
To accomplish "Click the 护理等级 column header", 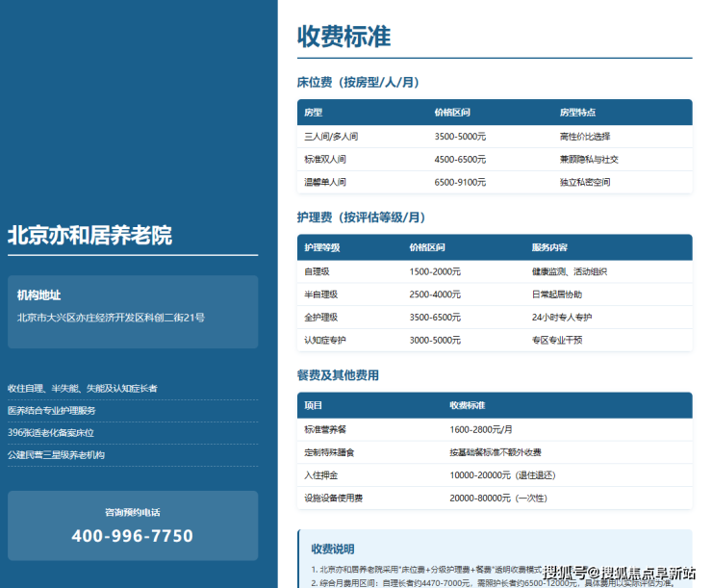I will click(322, 247).
